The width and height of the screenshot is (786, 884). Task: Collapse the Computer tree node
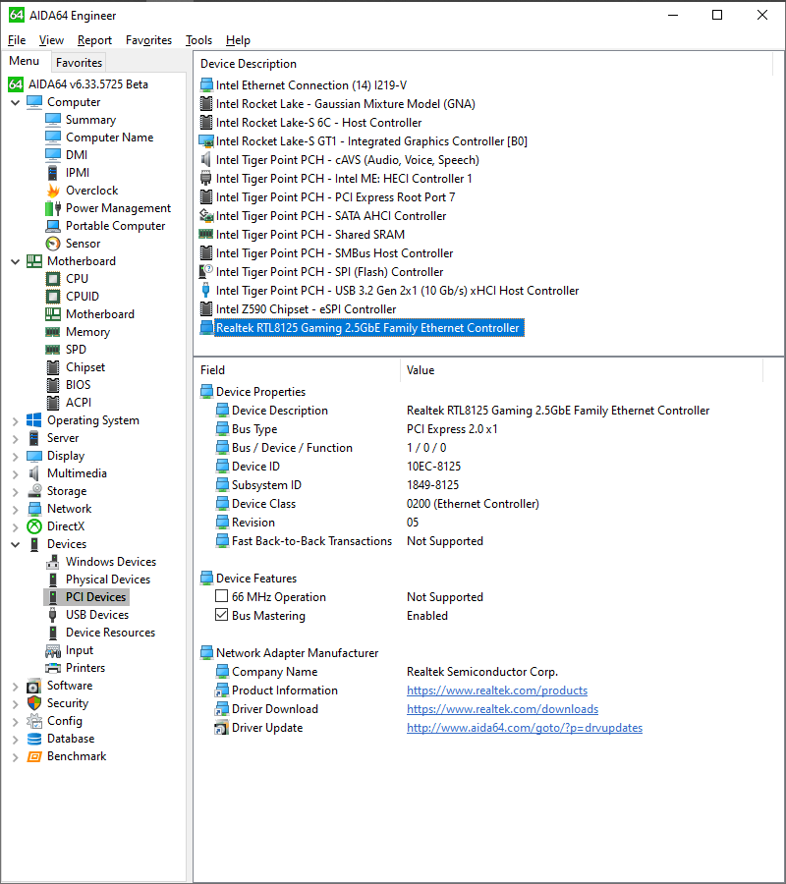point(16,102)
